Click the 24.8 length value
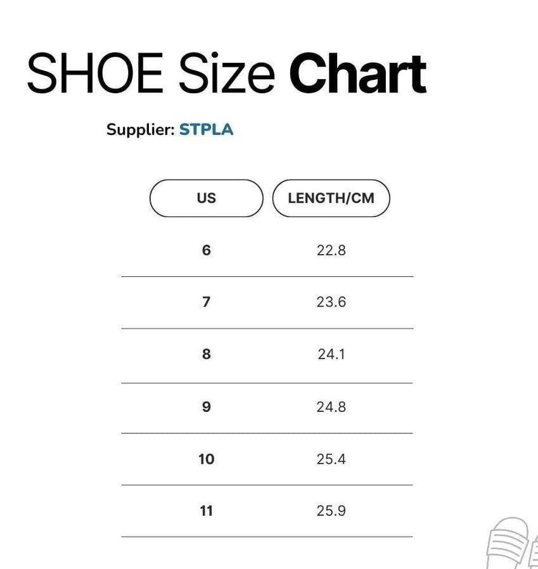 [331, 407]
